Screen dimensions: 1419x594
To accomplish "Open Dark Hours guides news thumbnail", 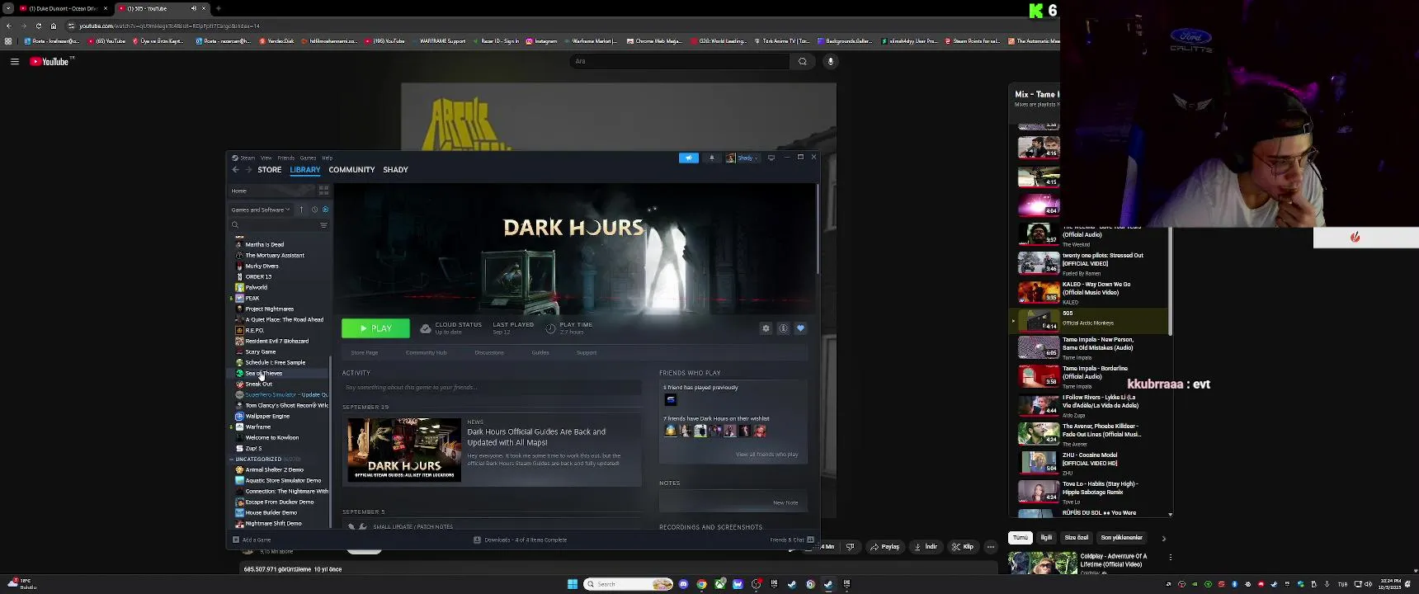I will pos(404,450).
